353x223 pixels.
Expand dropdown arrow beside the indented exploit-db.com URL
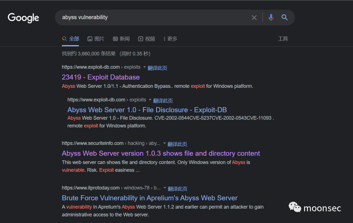(150, 100)
